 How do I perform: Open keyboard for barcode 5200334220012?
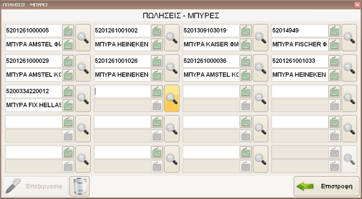68,91
